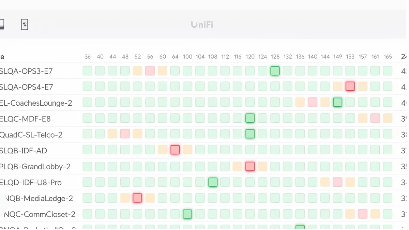Open the SLQA-OPS3-E7 access point row
Image resolution: width=409 pixels, height=230 pixels.
point(27,71)
